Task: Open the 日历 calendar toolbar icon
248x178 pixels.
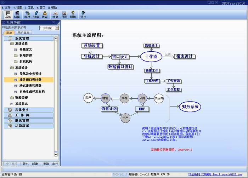Action: 64,15
